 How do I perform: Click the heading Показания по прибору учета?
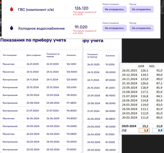[33, 40]
